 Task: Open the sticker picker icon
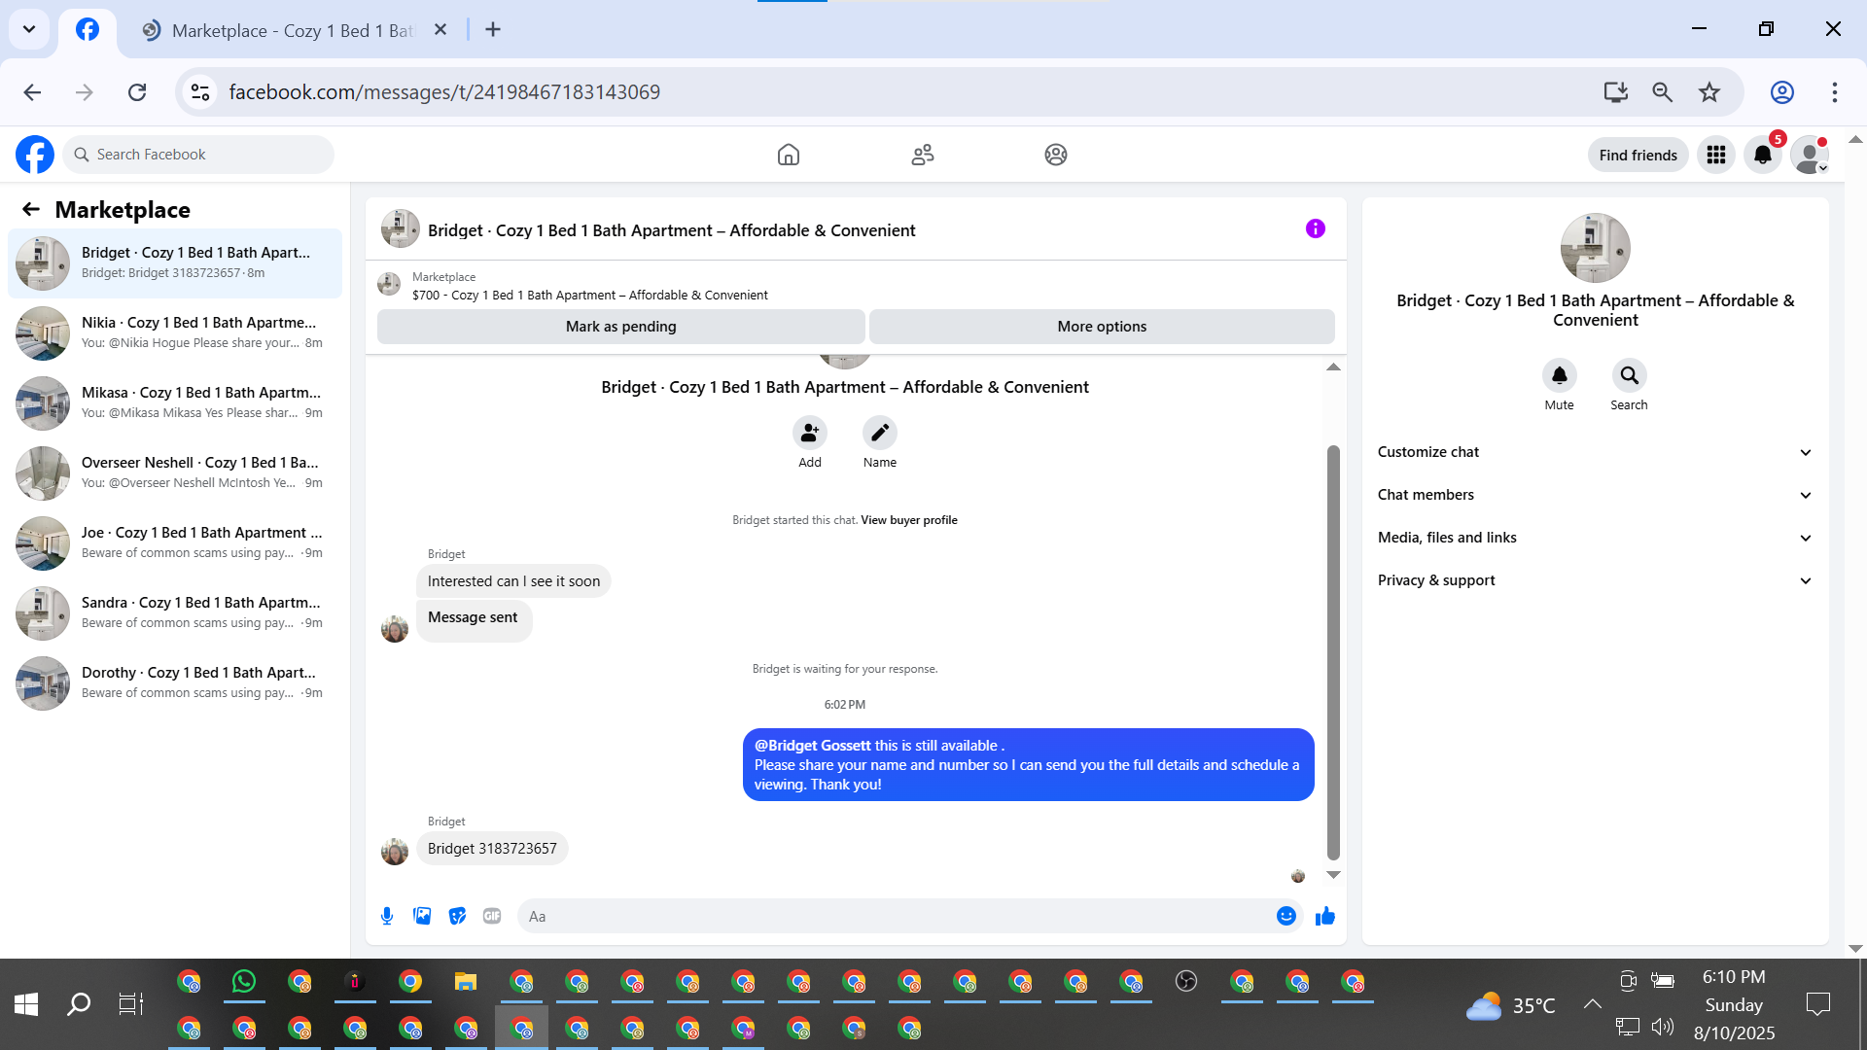pos(457,916)
